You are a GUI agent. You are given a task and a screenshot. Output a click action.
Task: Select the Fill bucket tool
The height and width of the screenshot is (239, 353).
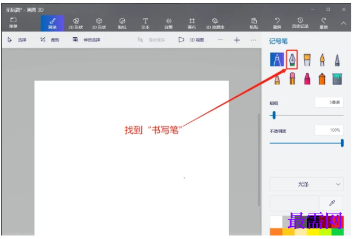pos(337,79)
